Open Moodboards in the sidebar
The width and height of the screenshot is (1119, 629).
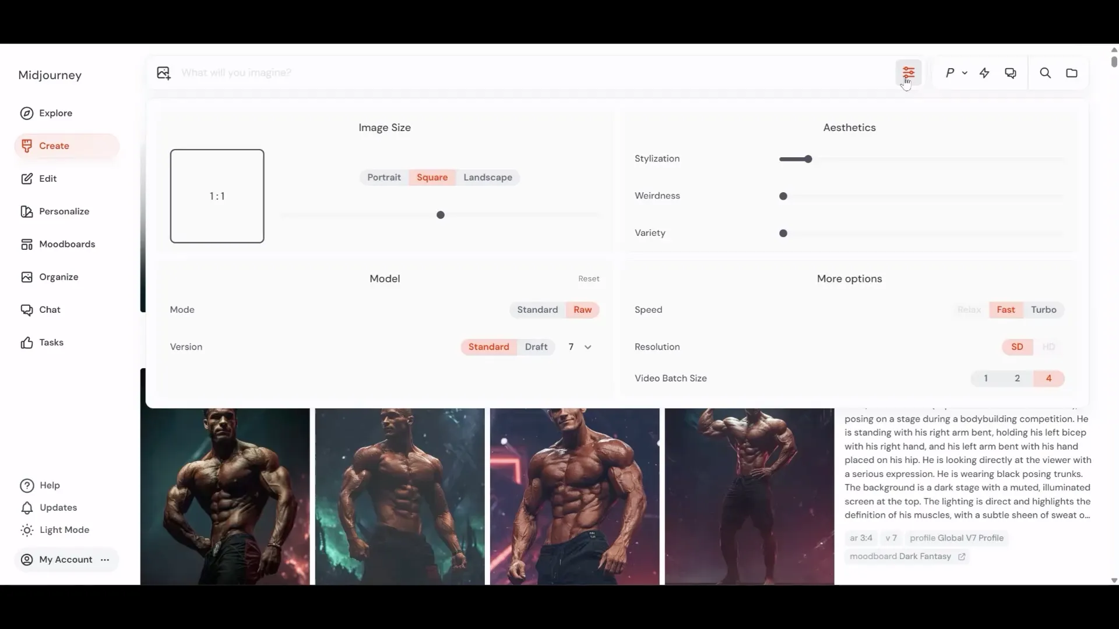[x=66, y=244]
